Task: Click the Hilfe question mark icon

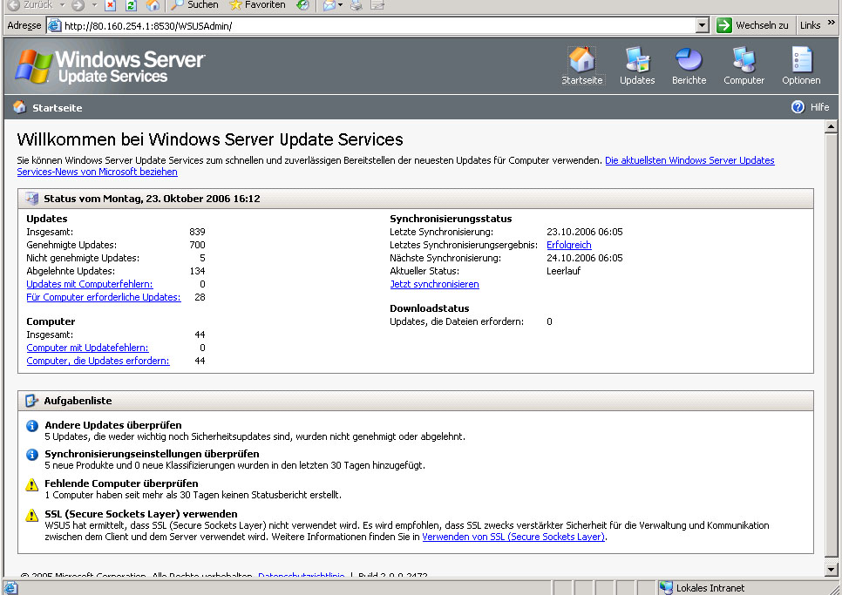Action: click(798, 107)
